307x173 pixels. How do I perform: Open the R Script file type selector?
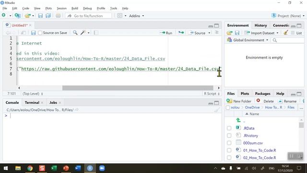coord(212,94)
